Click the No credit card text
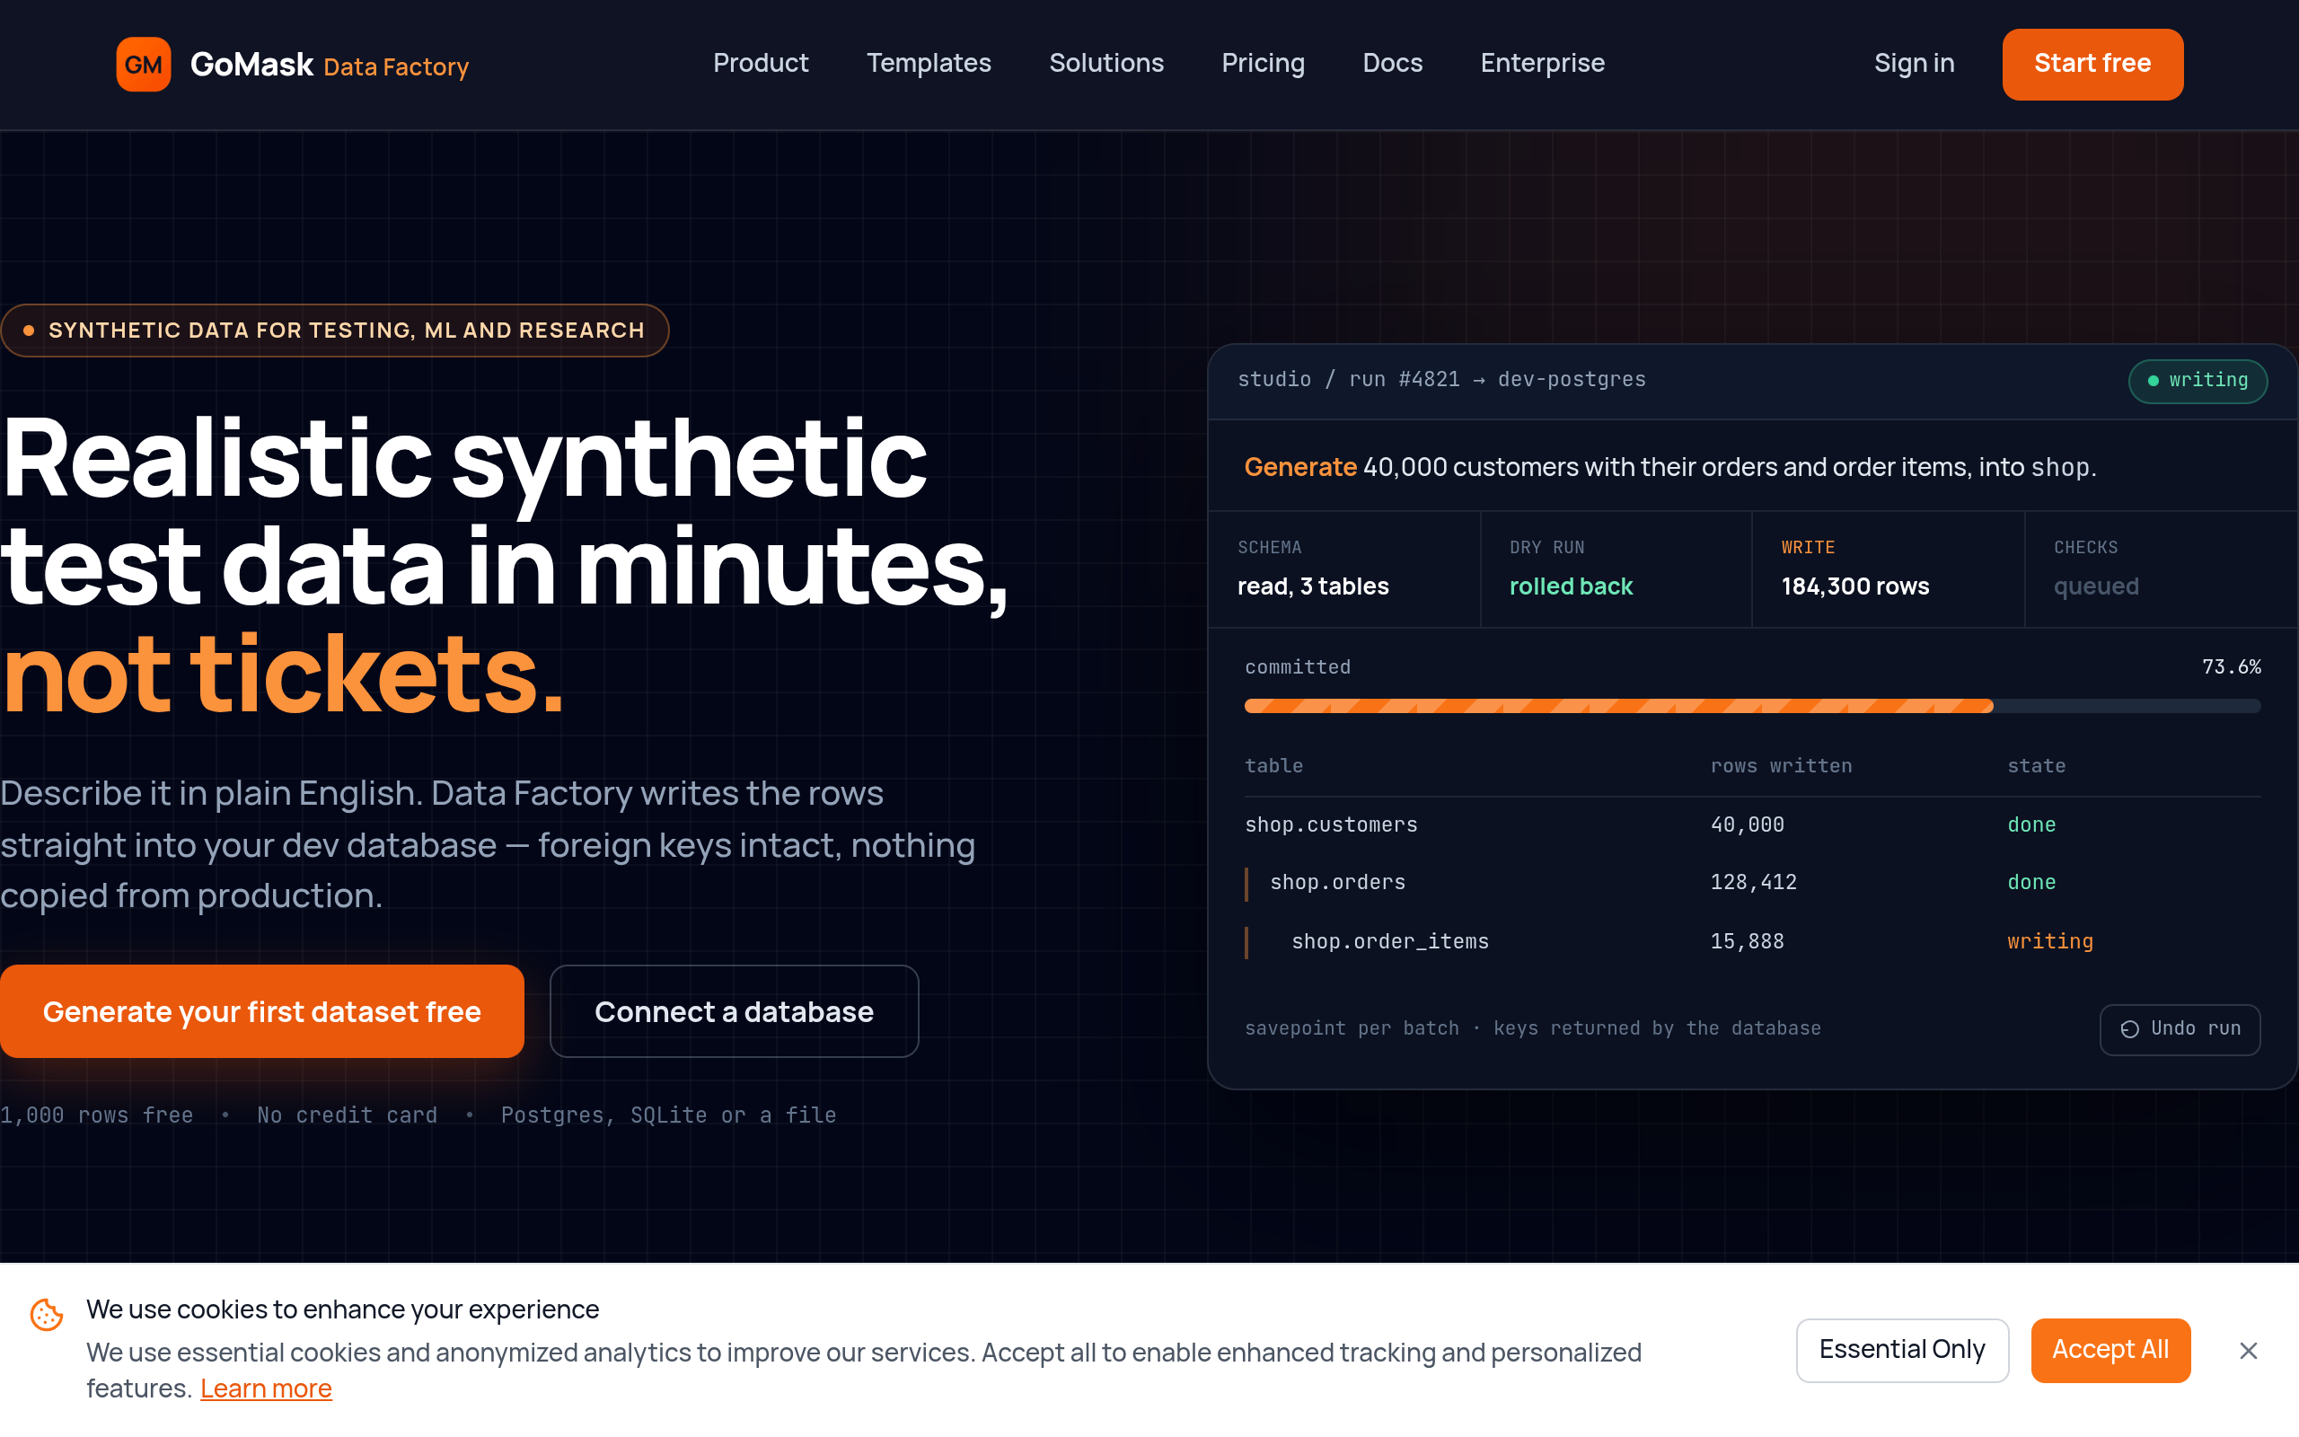The height and width of the screenshot is (1437, 2299). [347, 1115]
